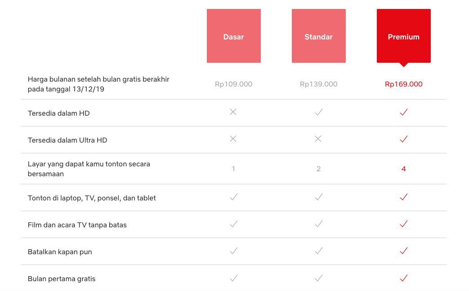Image resolution: width=469 pixels, height=291 pixels.
Task: Click screen count 2 under Standar
Action: coord(318,169)
